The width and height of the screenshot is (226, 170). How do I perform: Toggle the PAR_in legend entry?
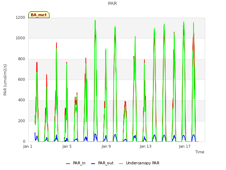[x=76, y=163]
